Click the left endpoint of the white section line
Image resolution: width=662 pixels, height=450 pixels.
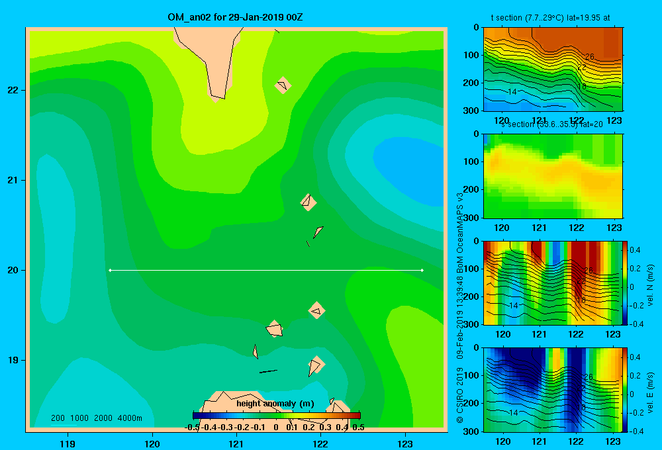pos(110,270)
